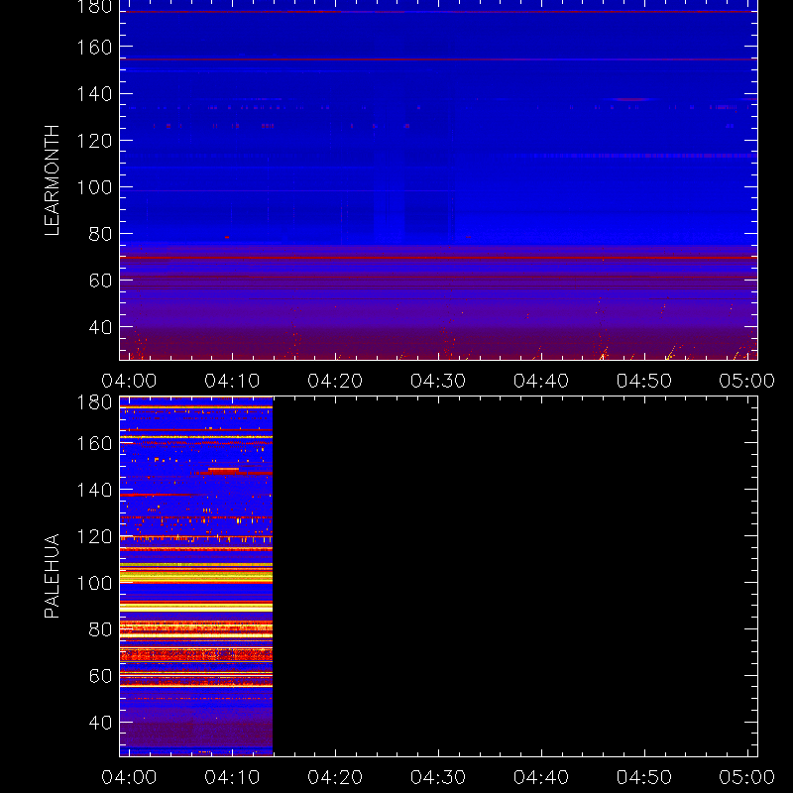793x793 pixels.
Task: Click 04:50 time label under Learmonth plot
Action: pyautogui.click(x=643, y=381)
